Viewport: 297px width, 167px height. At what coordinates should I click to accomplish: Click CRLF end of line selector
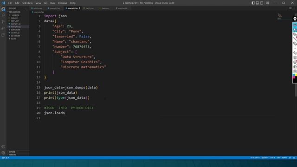tap(278, 158)
